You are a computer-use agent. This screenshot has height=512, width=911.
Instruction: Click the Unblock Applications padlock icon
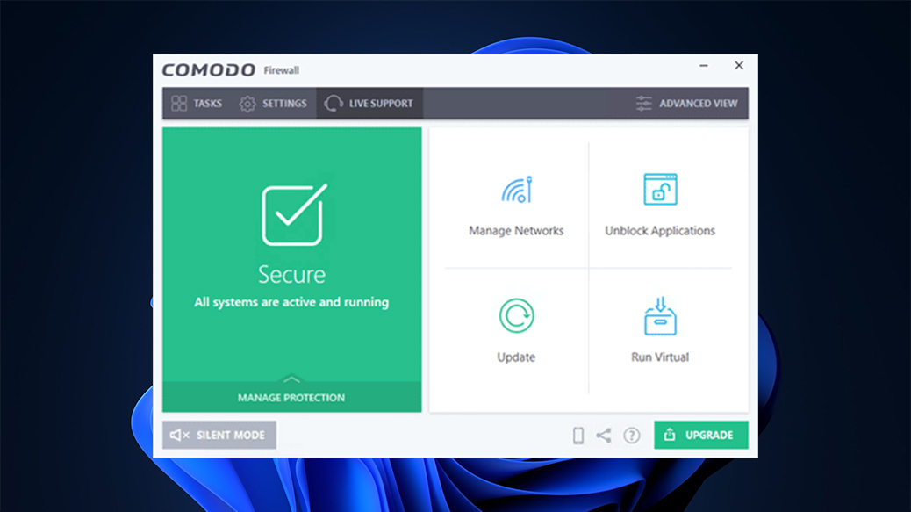point(660,189)
